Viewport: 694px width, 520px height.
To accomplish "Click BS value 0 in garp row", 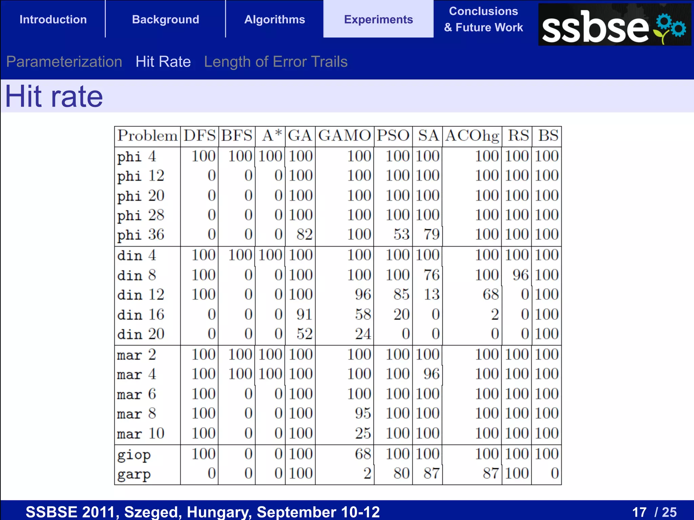I will [x=555, y=474].
